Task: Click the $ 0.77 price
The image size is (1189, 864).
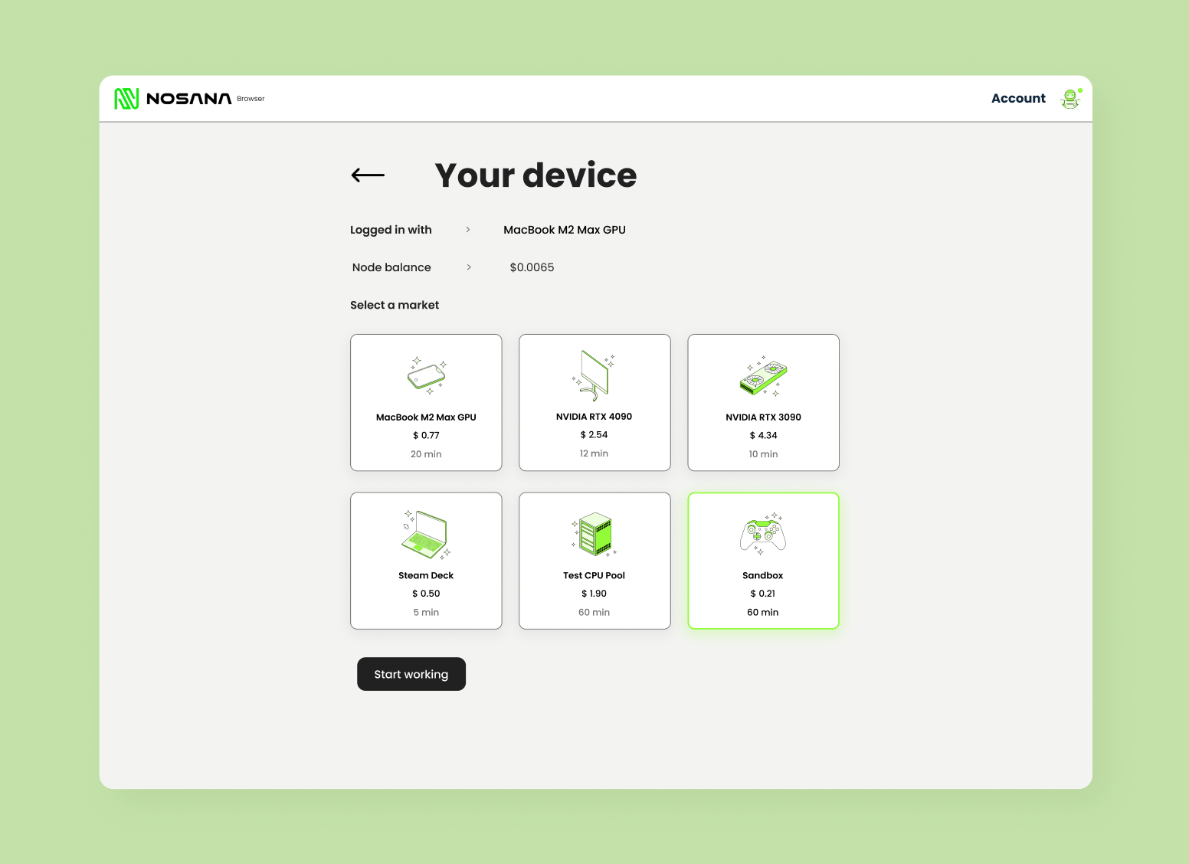Action: (426, 435)
